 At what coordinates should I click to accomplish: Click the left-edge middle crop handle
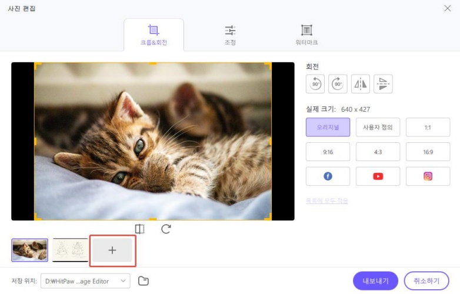[35, 141]
